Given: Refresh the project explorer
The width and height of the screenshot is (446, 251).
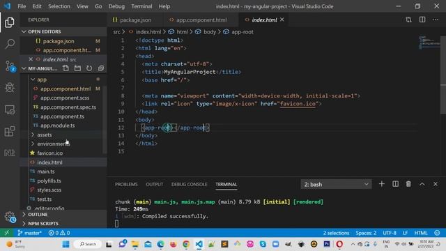Looking at the screenshot, I should coord(89,68).
